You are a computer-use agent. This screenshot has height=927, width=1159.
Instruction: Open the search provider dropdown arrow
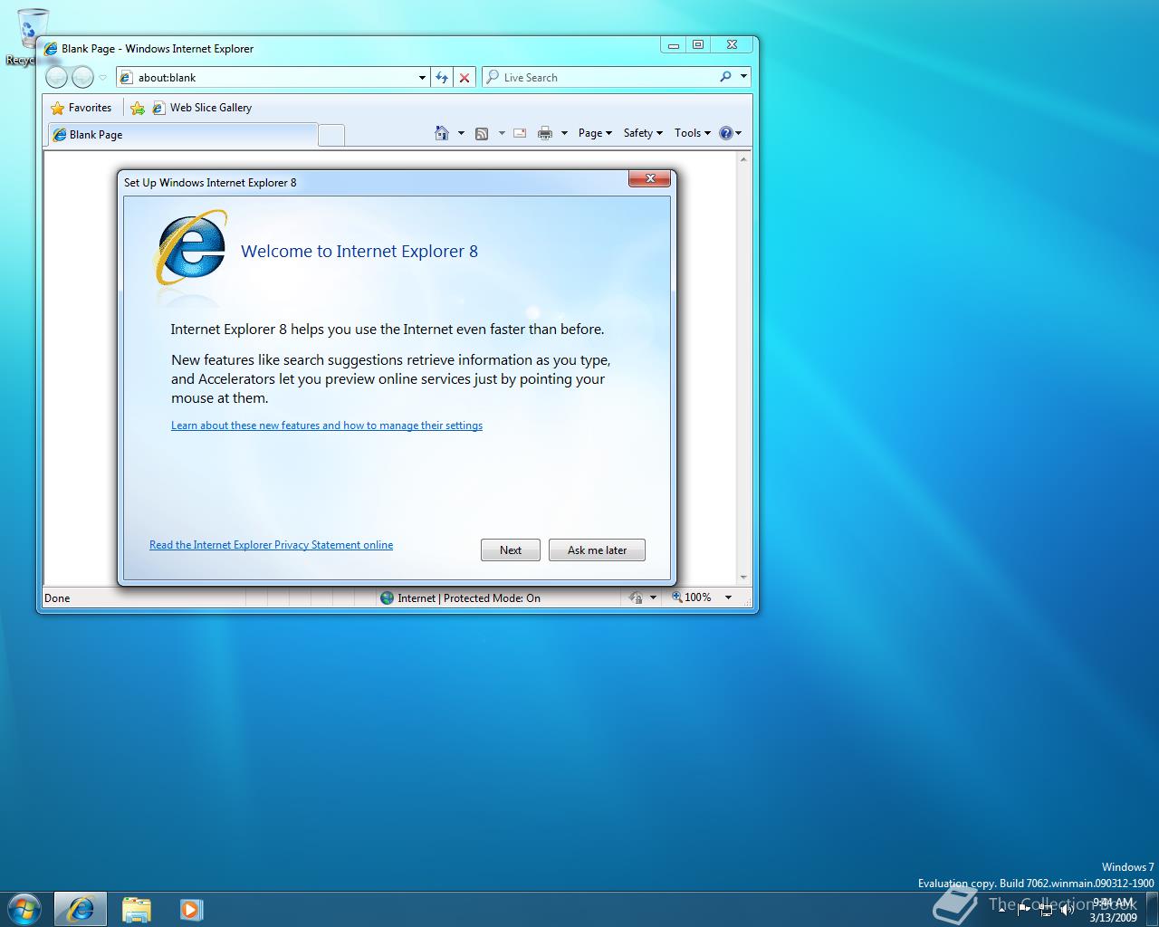click(x=743, y=77)
